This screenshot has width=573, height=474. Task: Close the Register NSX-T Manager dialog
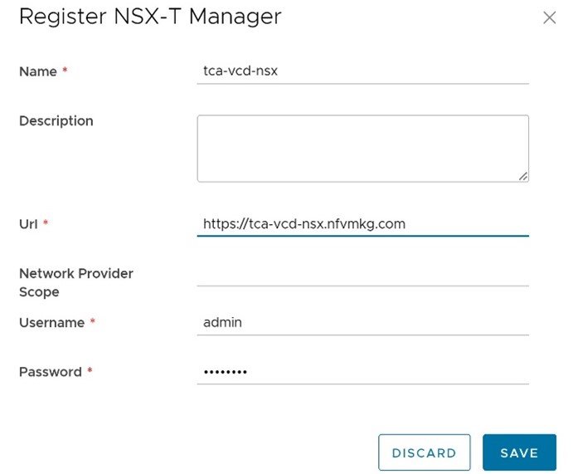pyautogui.click(x=549, y=17)
